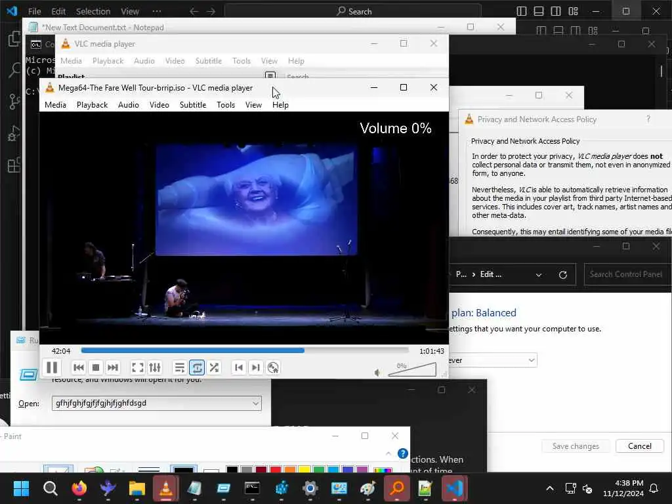Open VS Code Selection menu
Viewport: 672px width, 504px height.
coord(93,11)
